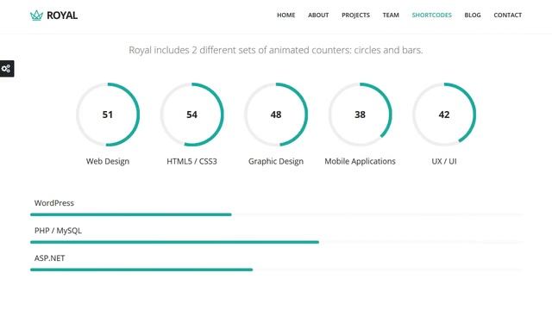Click the HTML5 / CSS3 circle showing 54
Viewport: 552px width, 310px height.
click(x=191, y=115)
